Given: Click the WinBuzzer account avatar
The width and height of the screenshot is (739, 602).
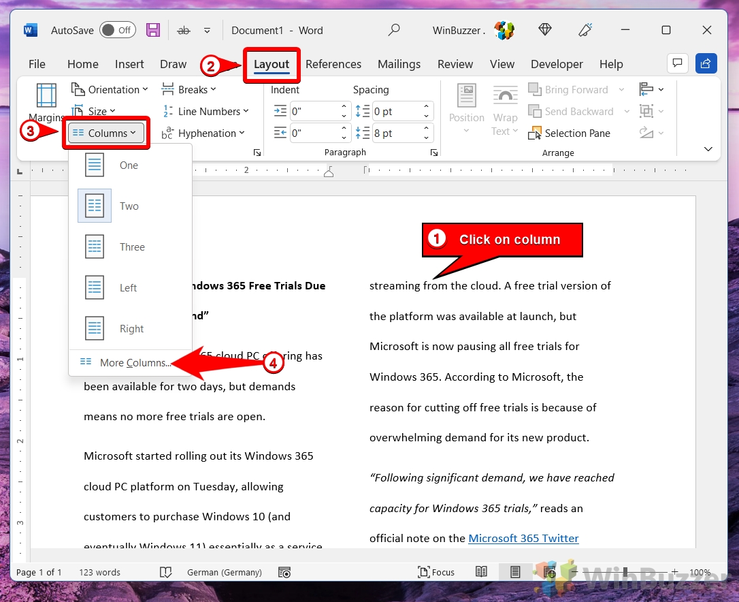Looking at the screenshot, I should pos(504,30).
